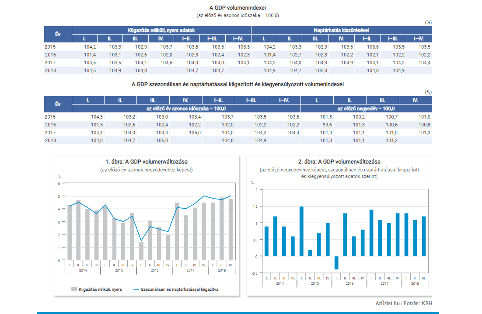Click the 'AzÜzlet.hu / Forrás: KSH' source credit
Screen dimensions: 482x314
404,304
